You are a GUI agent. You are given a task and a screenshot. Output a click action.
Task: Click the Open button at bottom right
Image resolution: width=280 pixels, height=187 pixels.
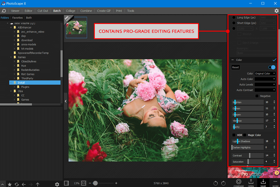[x=251, y=183]
